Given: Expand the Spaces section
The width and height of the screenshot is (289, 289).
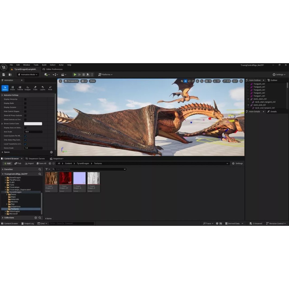Looking at the screenshot, I should coord(2,152).
